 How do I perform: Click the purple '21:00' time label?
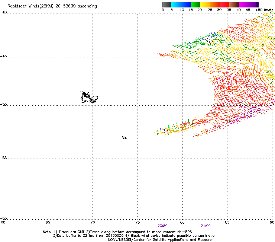tap(206, 226)
